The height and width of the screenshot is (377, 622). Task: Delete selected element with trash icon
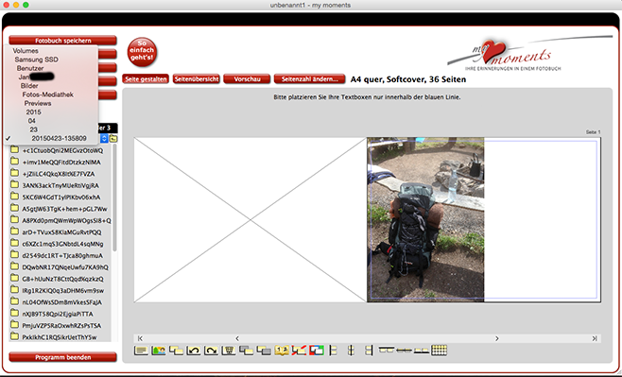coord(229,351)
